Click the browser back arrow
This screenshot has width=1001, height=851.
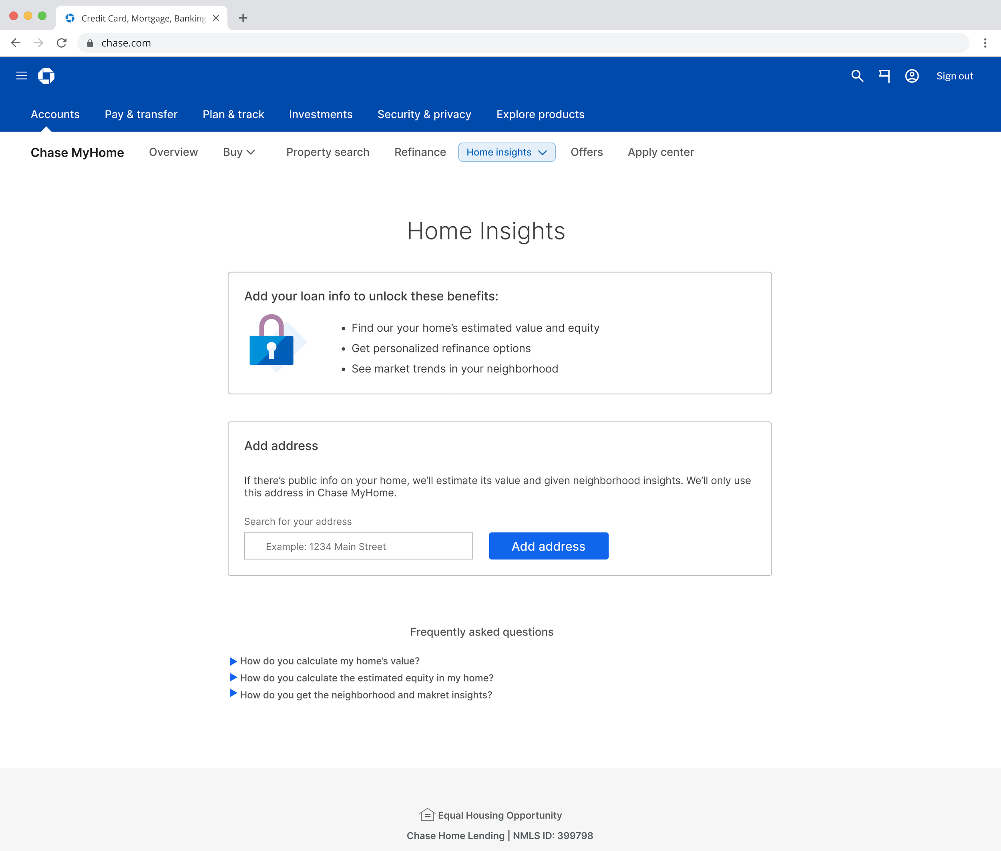click(16, 43)
